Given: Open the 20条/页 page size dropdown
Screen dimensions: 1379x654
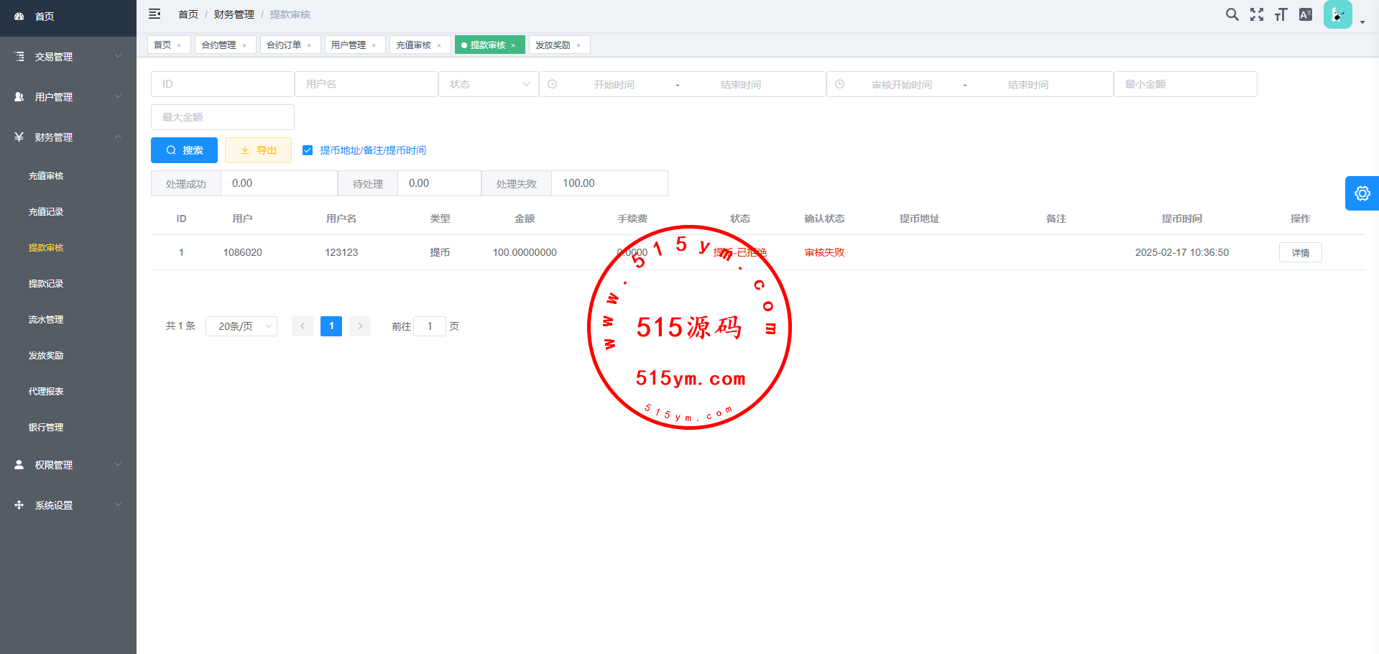Looking at the screenshot, I should pyautogui.click(x=241, y=326).
